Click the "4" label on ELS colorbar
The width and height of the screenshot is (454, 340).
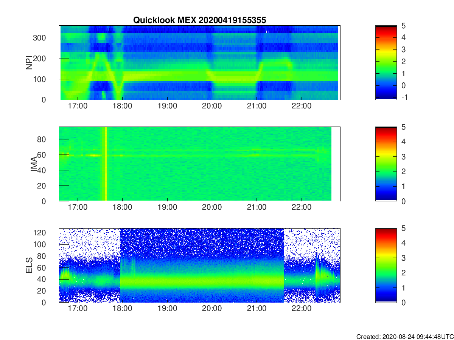pos(403,243)
